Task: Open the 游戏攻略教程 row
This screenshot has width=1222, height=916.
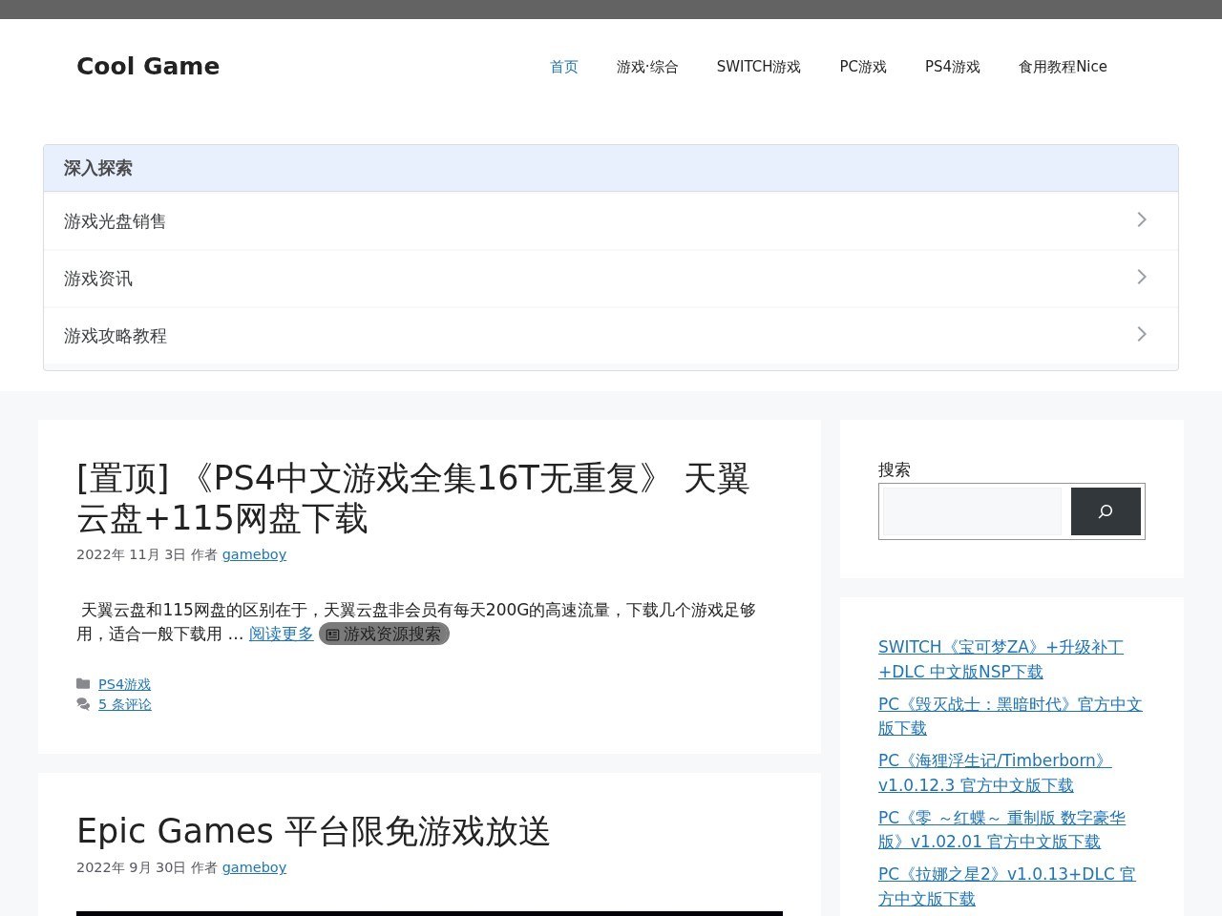Action: tap(611, 336)
